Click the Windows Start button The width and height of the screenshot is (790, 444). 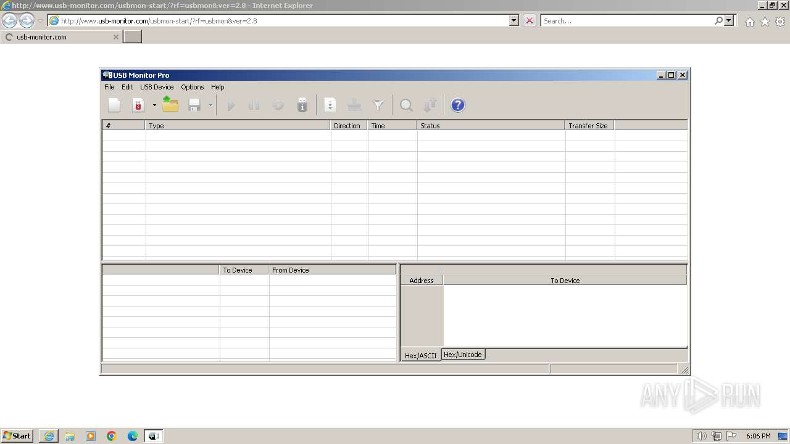[17, 436]
